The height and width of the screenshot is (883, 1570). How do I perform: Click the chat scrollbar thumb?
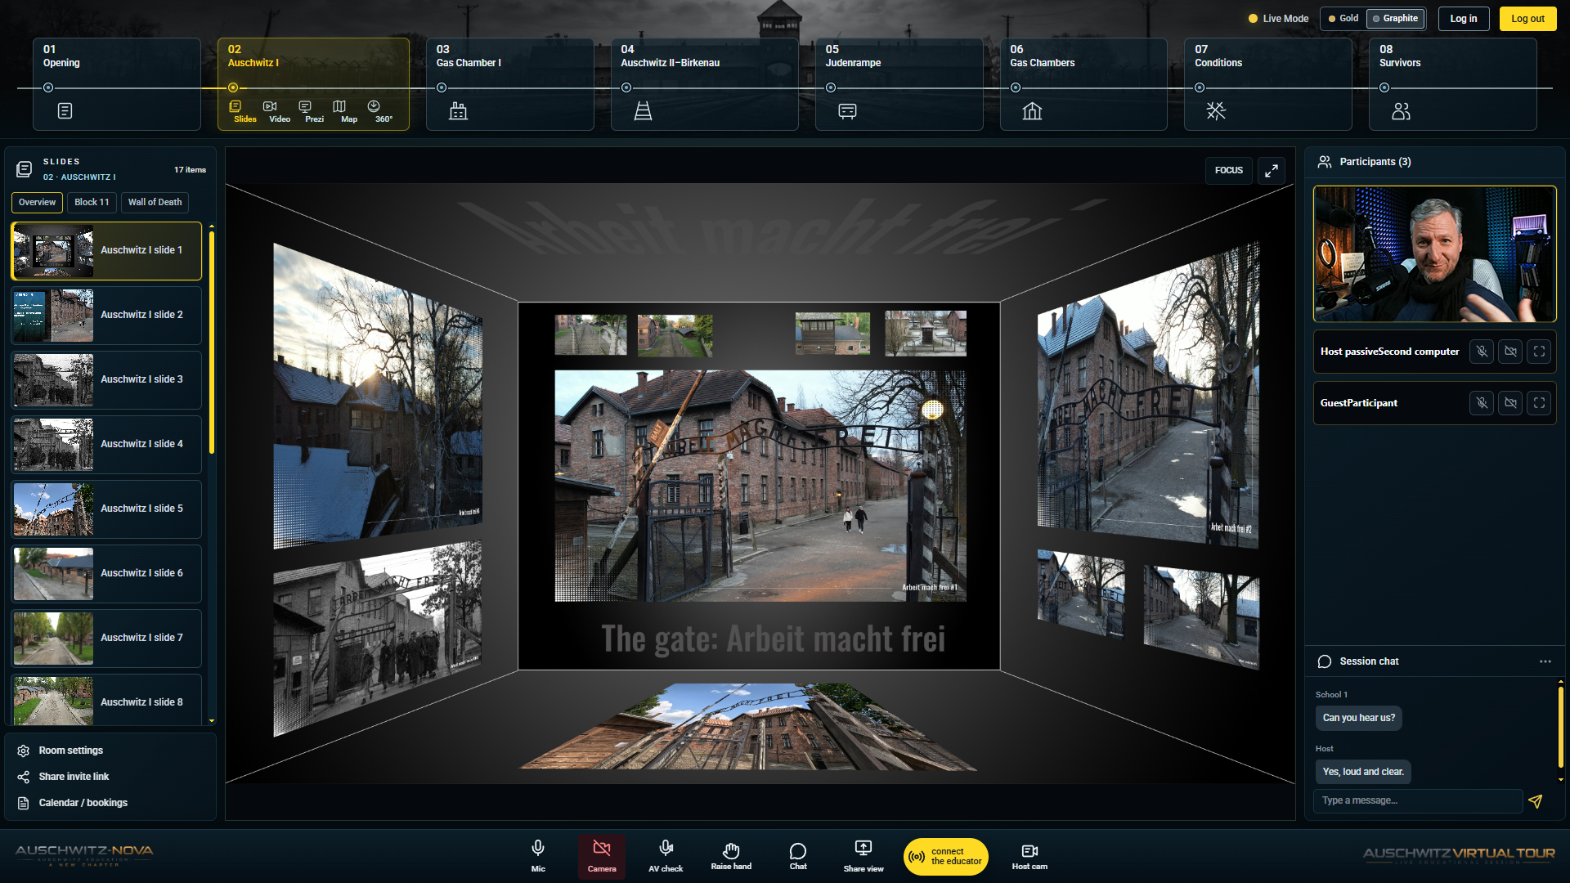tap(1560, 728)
